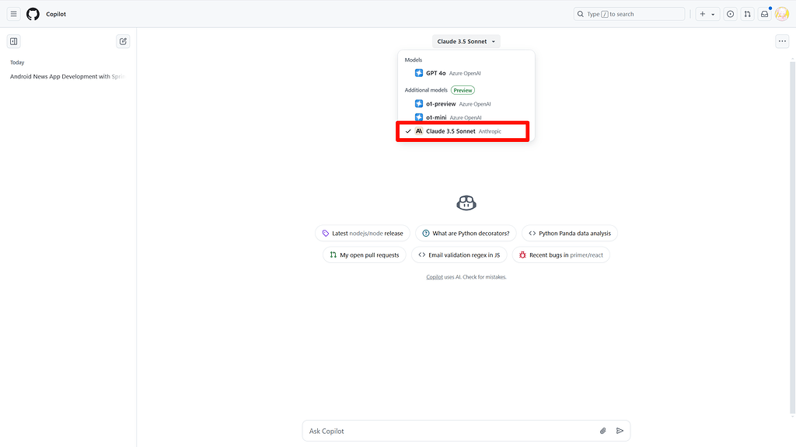Image resolution: width=796 pixels, height=447 pixels.
Task: Click Latest nodejs/node release suggestion
Action: click(x=362, y=233)
